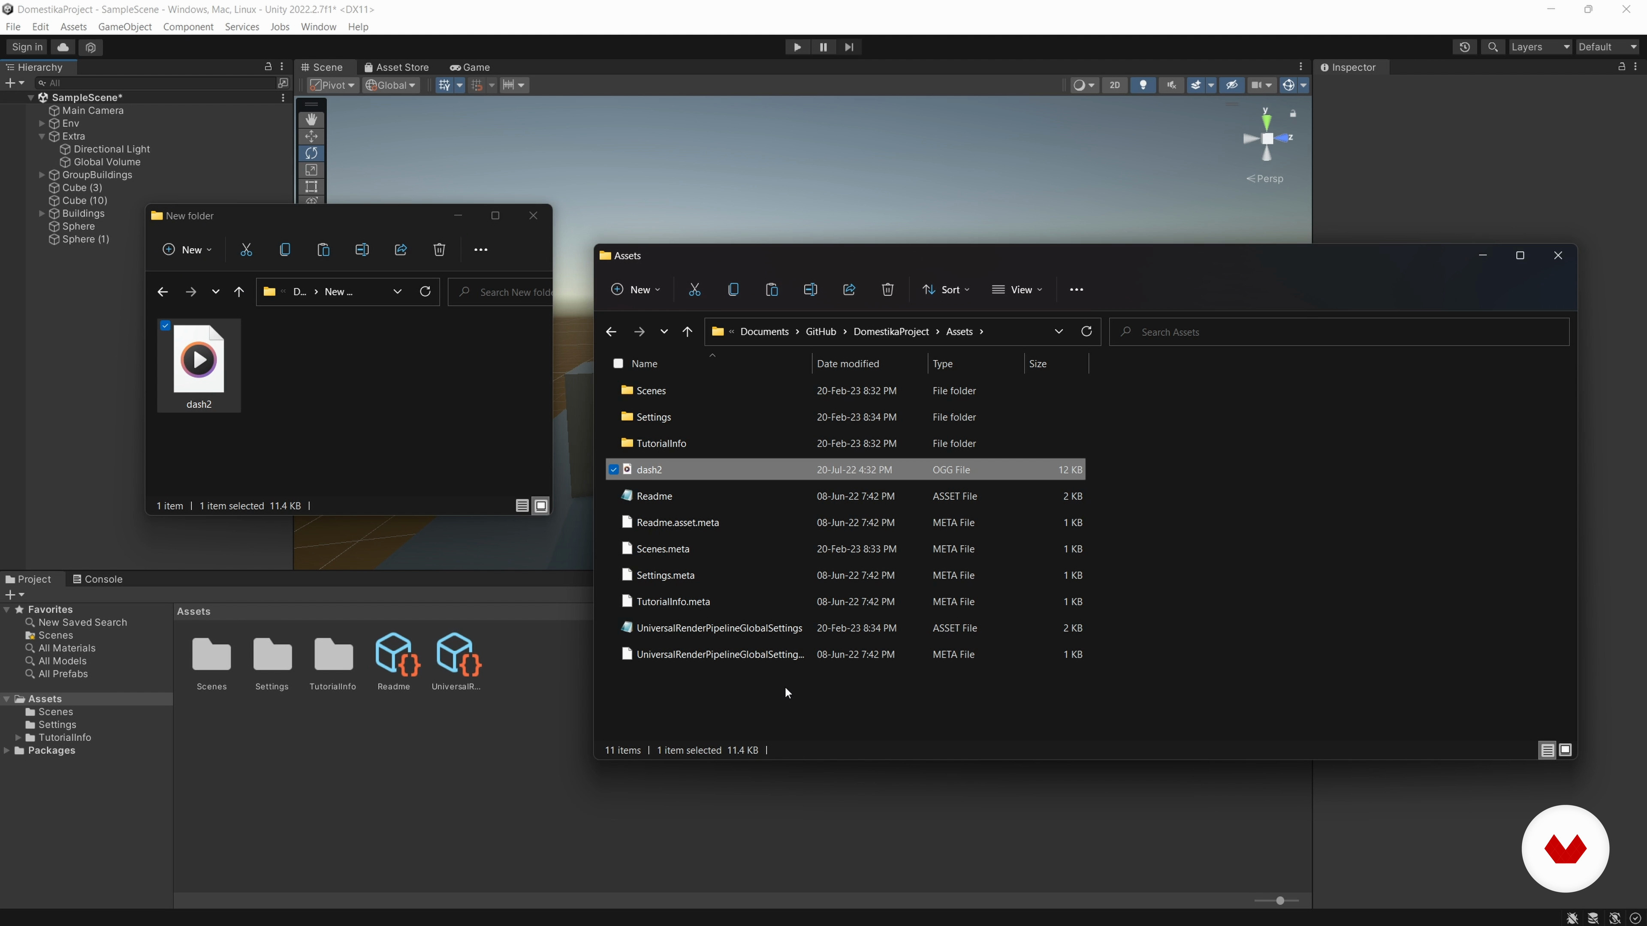Click Rename icon in Assets explorer window

pos(810,290)
